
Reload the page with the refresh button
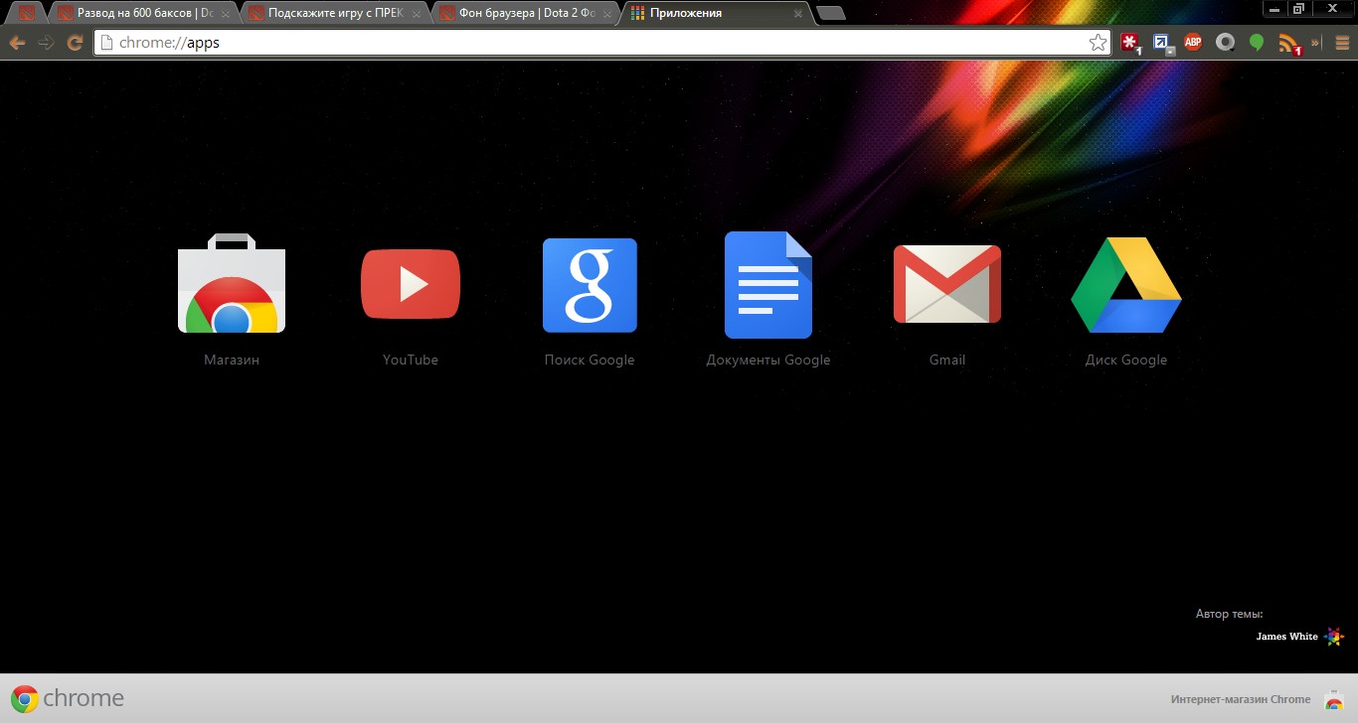pyautogui.click(x=75, y=43)
